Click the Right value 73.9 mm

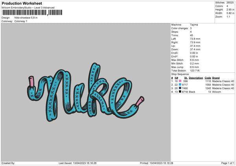tap(195, 42)
